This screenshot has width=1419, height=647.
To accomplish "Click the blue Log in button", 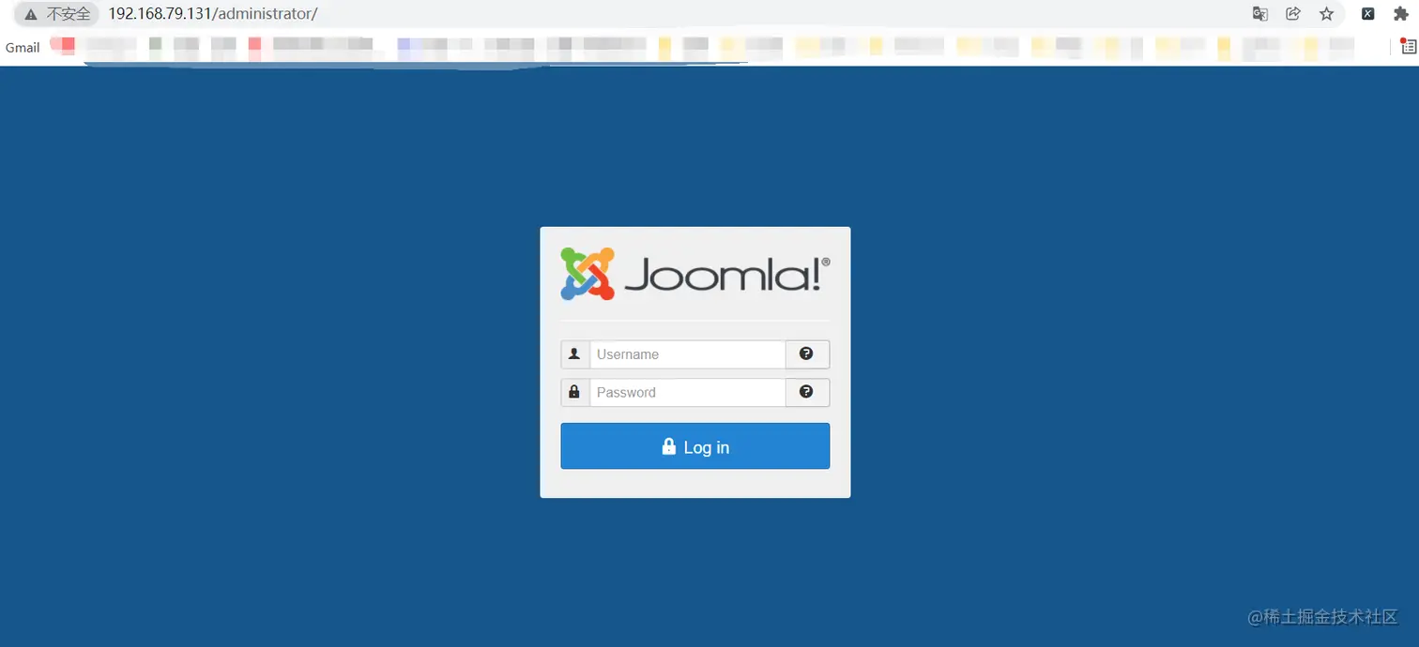I will [695, 446].
